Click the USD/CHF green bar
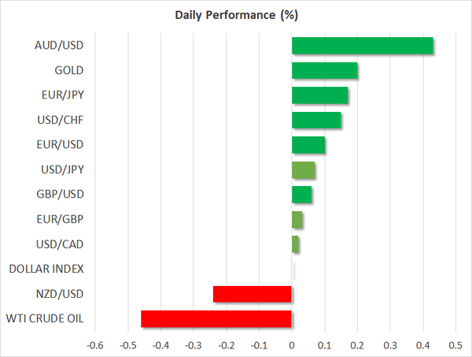This screenshot has height=357, width=472. coord(316,120)
